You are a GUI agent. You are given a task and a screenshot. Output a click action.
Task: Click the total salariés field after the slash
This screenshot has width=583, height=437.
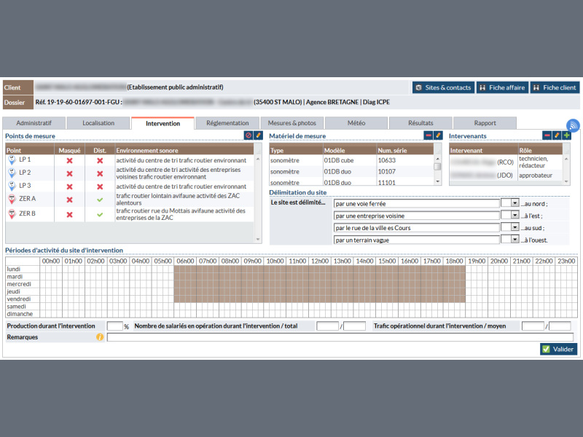point(354,326)
